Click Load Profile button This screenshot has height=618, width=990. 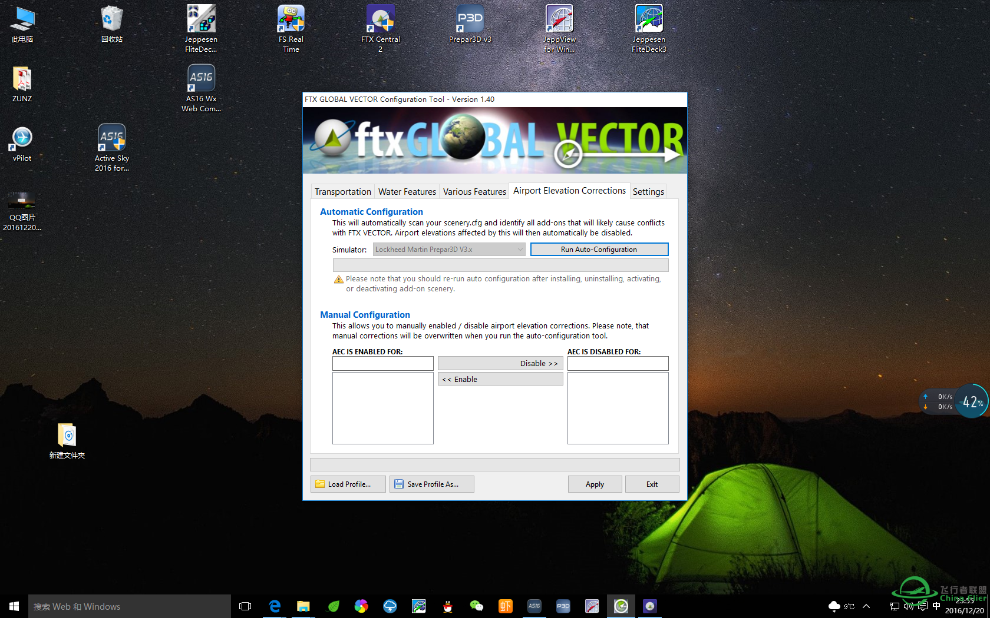tap(348, 484)
